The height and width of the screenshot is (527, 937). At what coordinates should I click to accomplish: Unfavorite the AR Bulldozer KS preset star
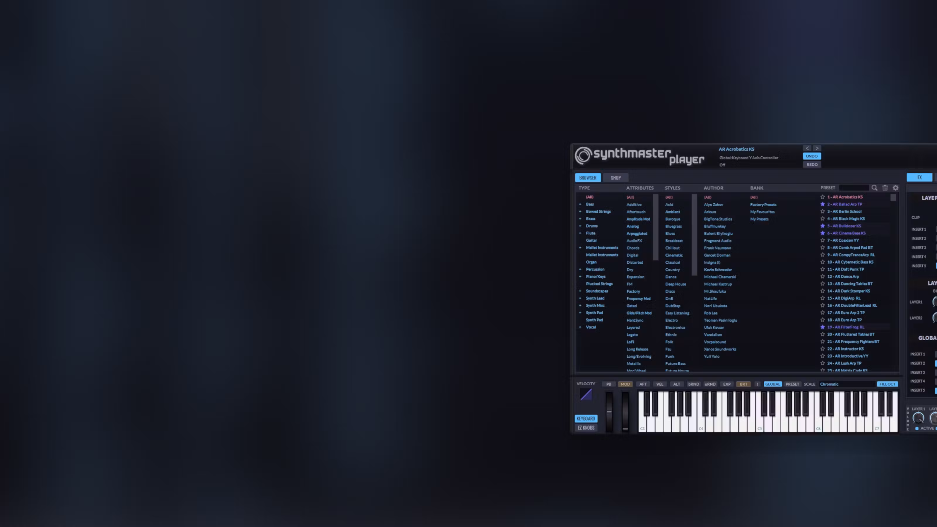tap(823, 226)
